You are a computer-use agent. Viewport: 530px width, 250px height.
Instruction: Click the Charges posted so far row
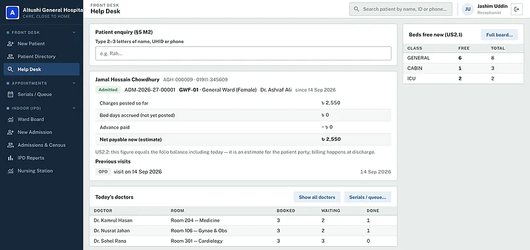(243, 103)
